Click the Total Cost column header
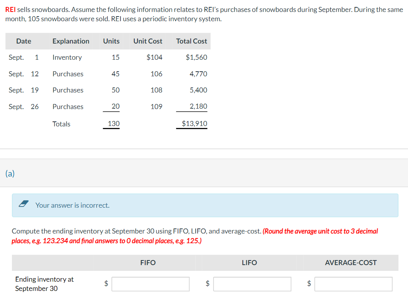This screenshot has height=304, width=408. coord(191,41)
